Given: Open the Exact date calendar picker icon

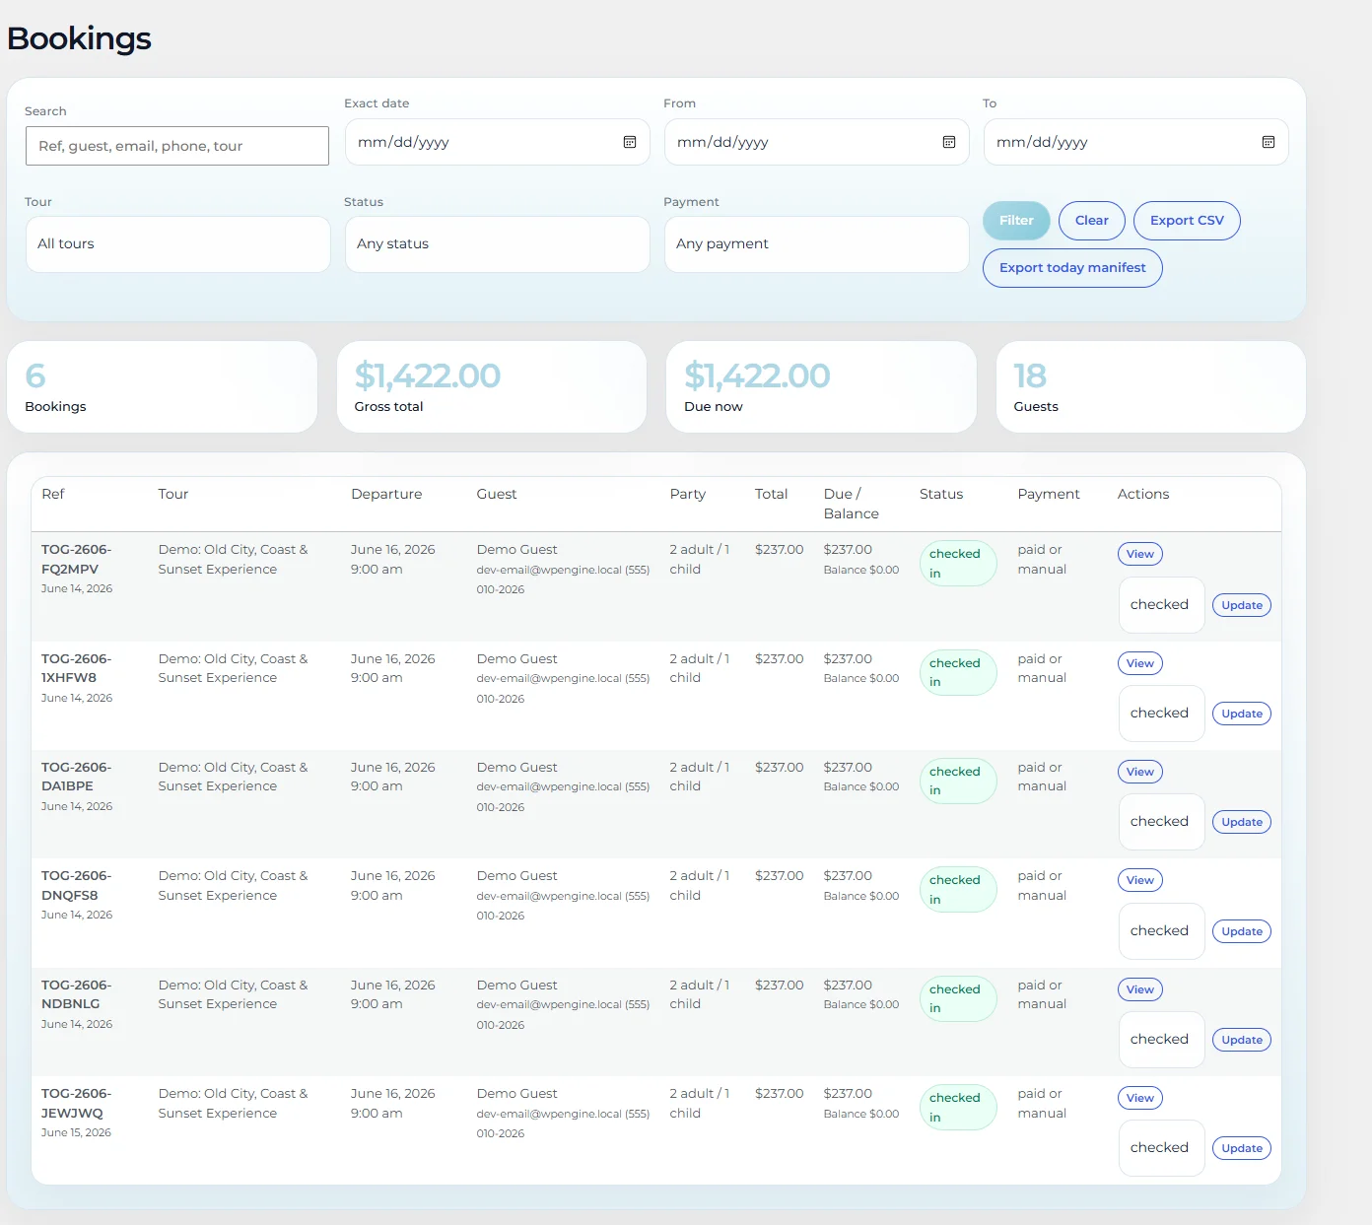Looking at the screenshot, I should coord(630,142).
